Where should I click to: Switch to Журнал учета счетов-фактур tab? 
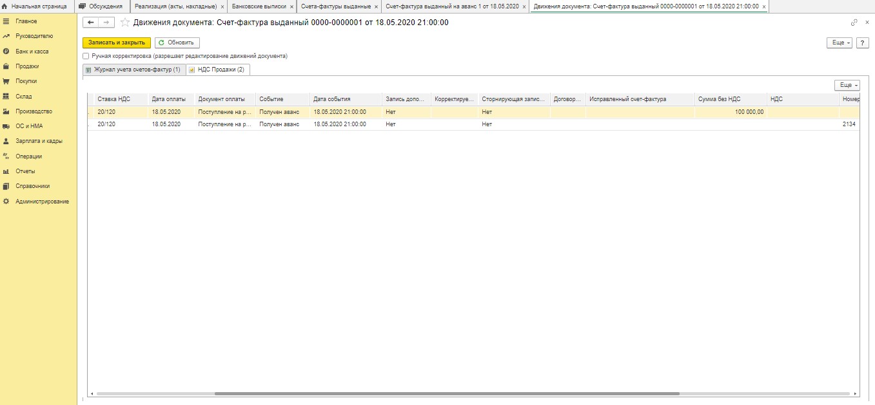click(133, 70)
